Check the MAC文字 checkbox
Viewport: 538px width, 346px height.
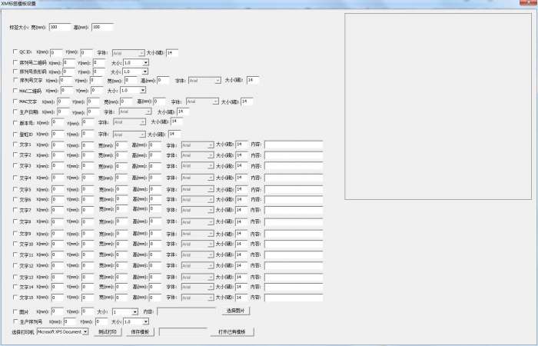pyautogui.click(x=15, y=101)
